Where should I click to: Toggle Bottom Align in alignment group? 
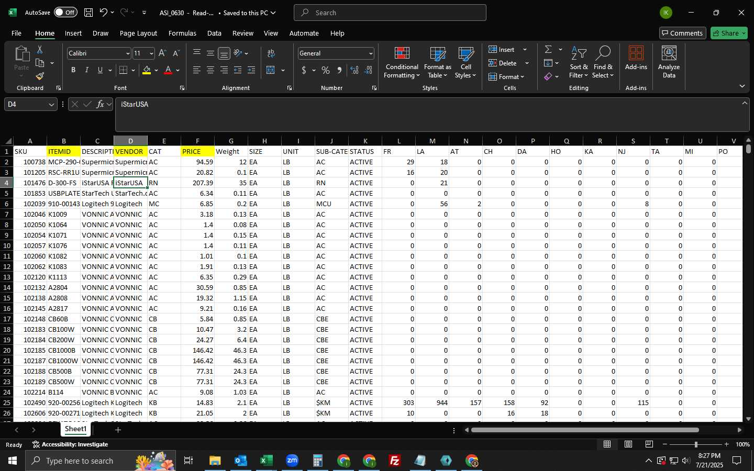[x=224, y=53]
